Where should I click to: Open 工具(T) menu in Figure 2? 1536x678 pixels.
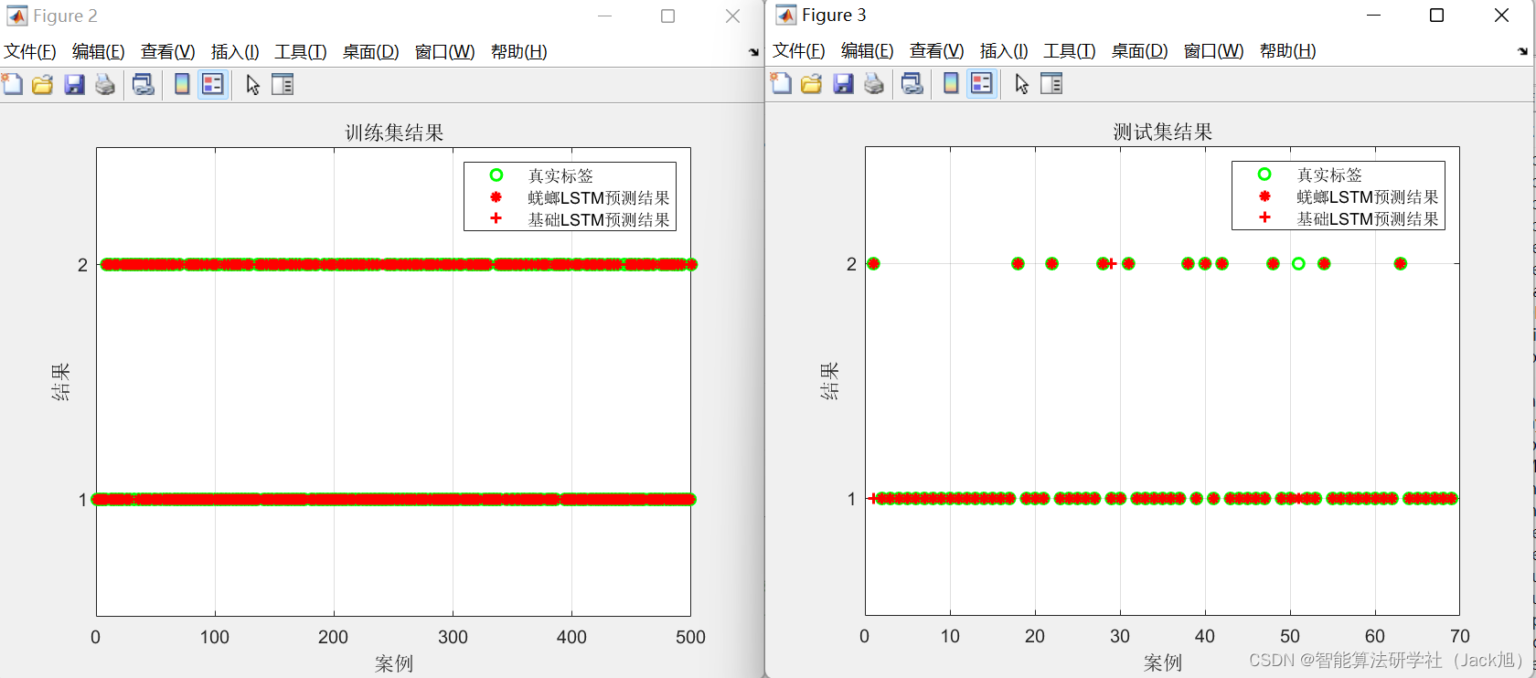coord(301,52)
